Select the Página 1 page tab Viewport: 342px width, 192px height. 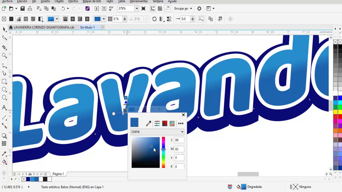(x=58, y=174)
